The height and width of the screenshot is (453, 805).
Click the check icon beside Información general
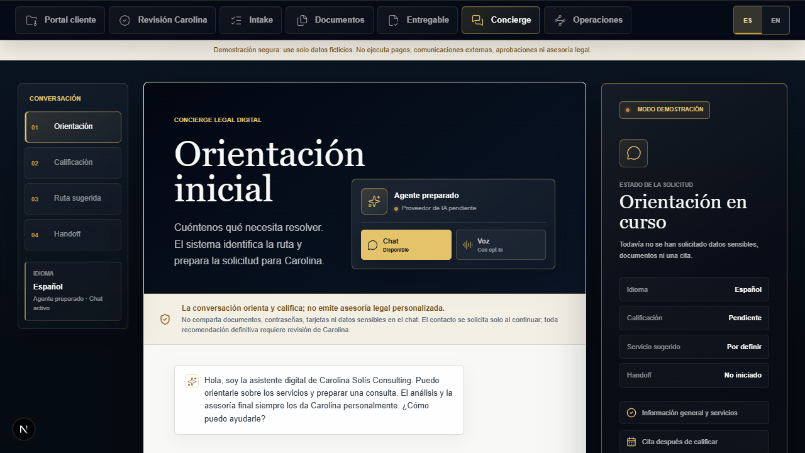631,413
